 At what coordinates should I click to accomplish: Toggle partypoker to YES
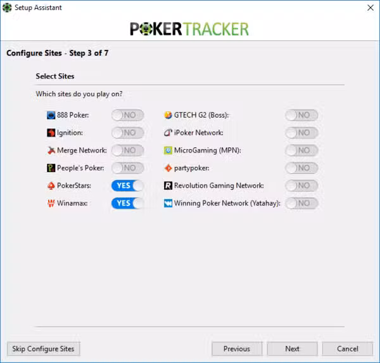pos(301,168)
